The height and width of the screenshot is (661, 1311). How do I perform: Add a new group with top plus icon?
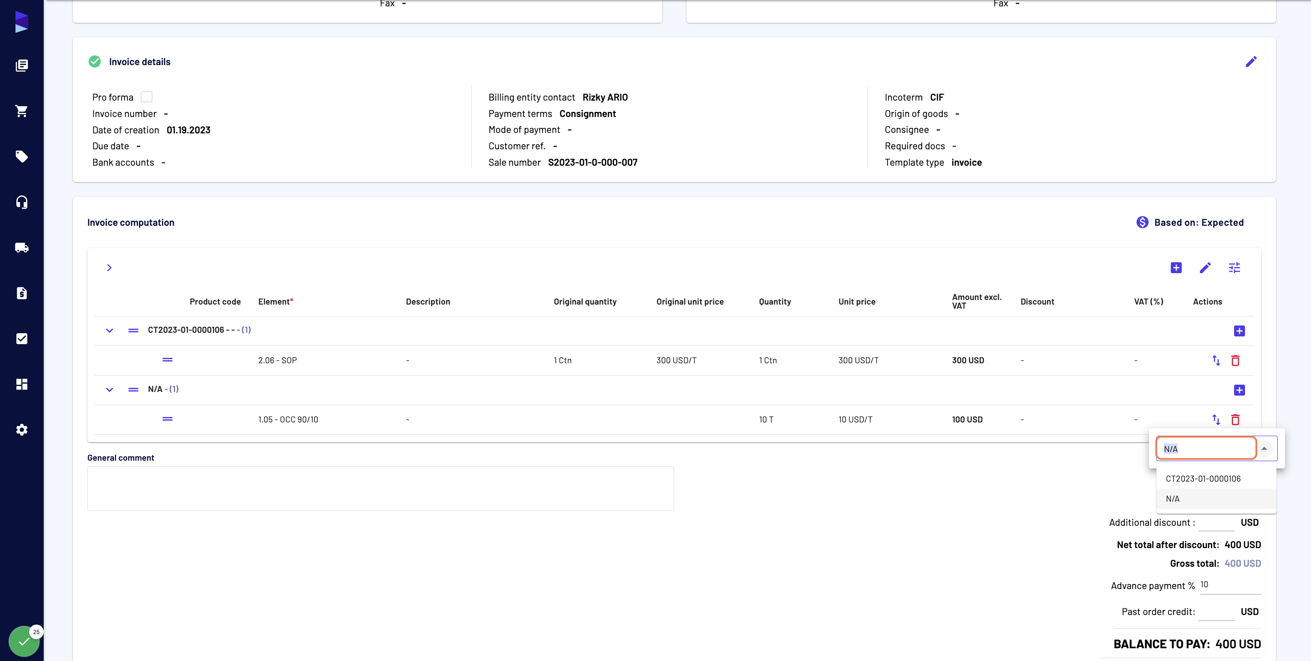point(1176,268)
